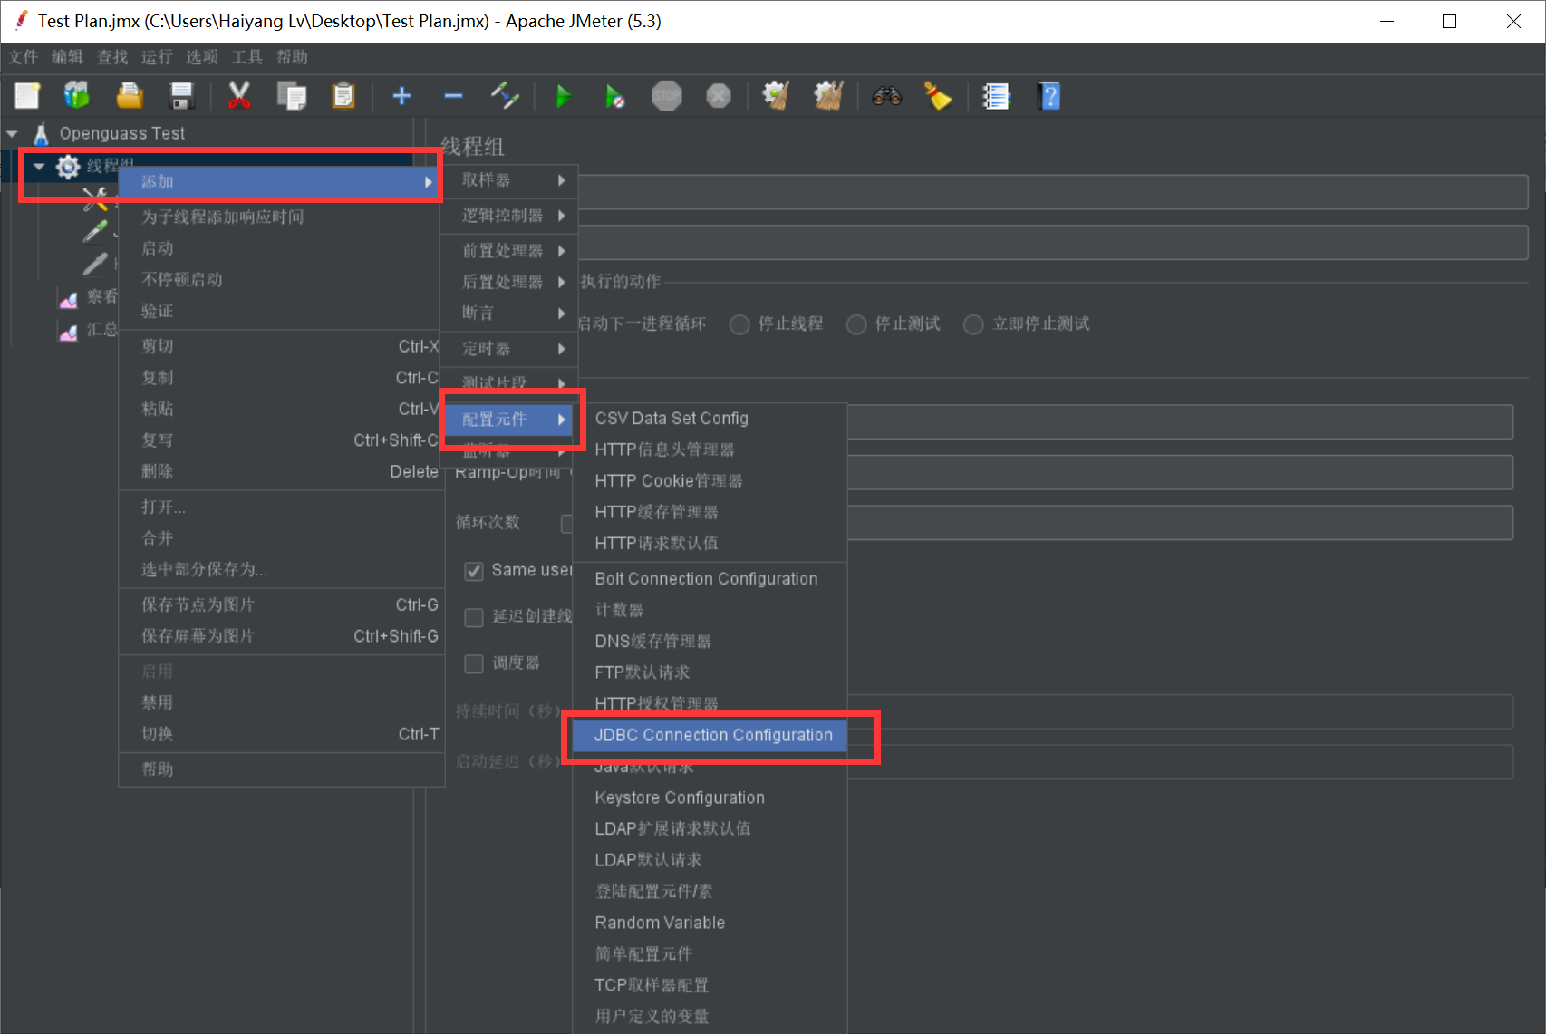Expand the 取样器 submenu
1546x1034 pixels.
[510, 180]
